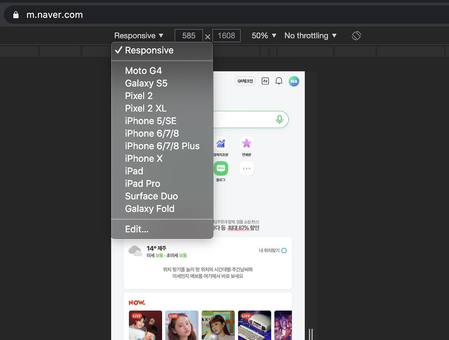The width and height of the screenshot is (449, 340).
Task: Choose Pixel 2 device
Action: pyautogui.click(x=162, y=96)
